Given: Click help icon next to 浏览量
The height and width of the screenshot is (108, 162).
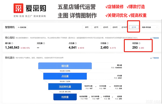Looking at the screenshot, I should 44,43.
